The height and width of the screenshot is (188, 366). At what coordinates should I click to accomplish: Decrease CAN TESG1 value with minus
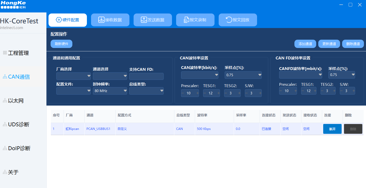(x=205, y=93)
